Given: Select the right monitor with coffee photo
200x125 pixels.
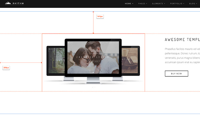Looking at the screenshot, I should click(131, 60).
